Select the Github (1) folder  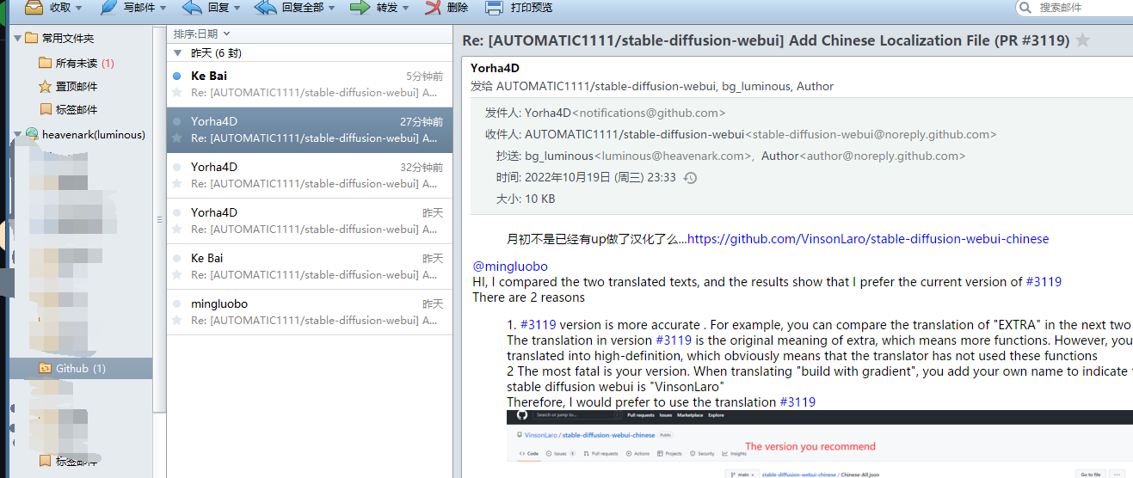point(81,368)
